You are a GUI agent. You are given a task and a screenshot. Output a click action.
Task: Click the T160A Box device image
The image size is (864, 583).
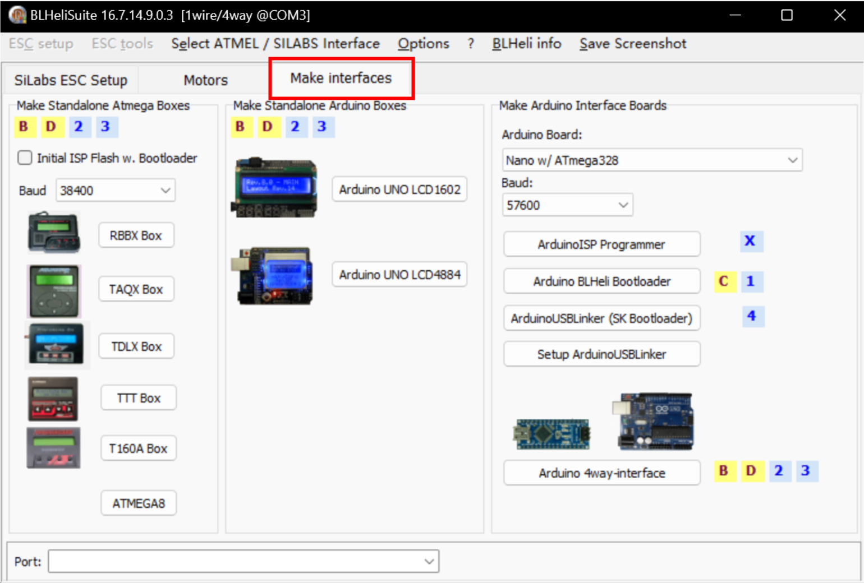tap(53, 448)
